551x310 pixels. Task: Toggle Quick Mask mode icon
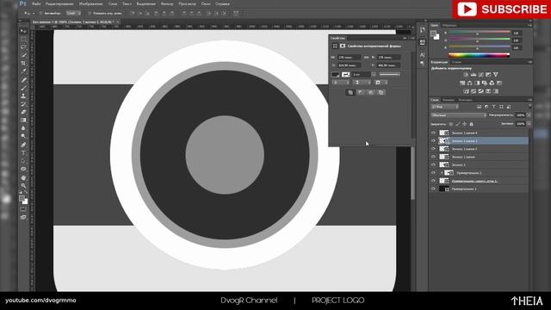(x=23, y=209)
